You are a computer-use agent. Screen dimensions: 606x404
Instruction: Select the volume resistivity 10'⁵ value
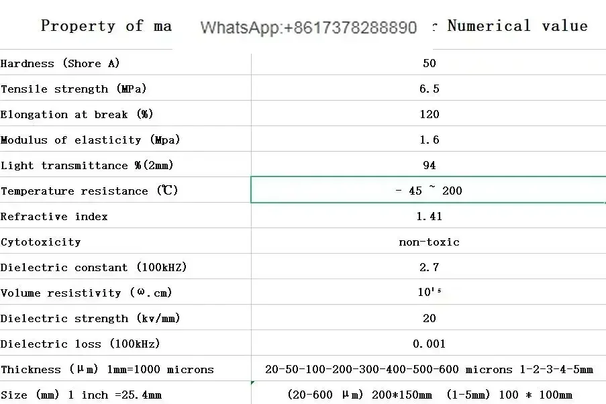tap(429, 292)
